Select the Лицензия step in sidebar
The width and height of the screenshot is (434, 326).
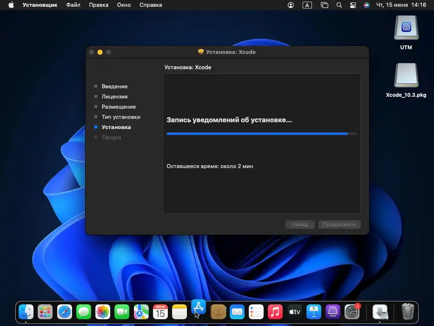[x=114, y=96]
